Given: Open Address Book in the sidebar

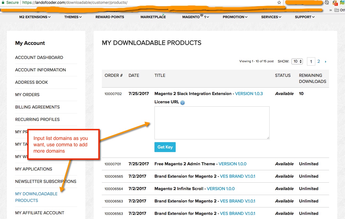Looking at the screenshot, I should (31, 82).
